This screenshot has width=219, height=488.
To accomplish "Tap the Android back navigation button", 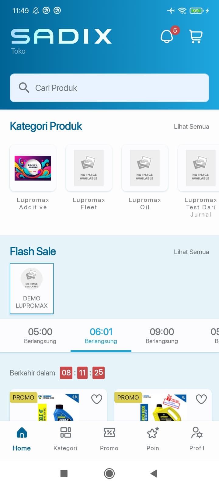I will [154, 473].
